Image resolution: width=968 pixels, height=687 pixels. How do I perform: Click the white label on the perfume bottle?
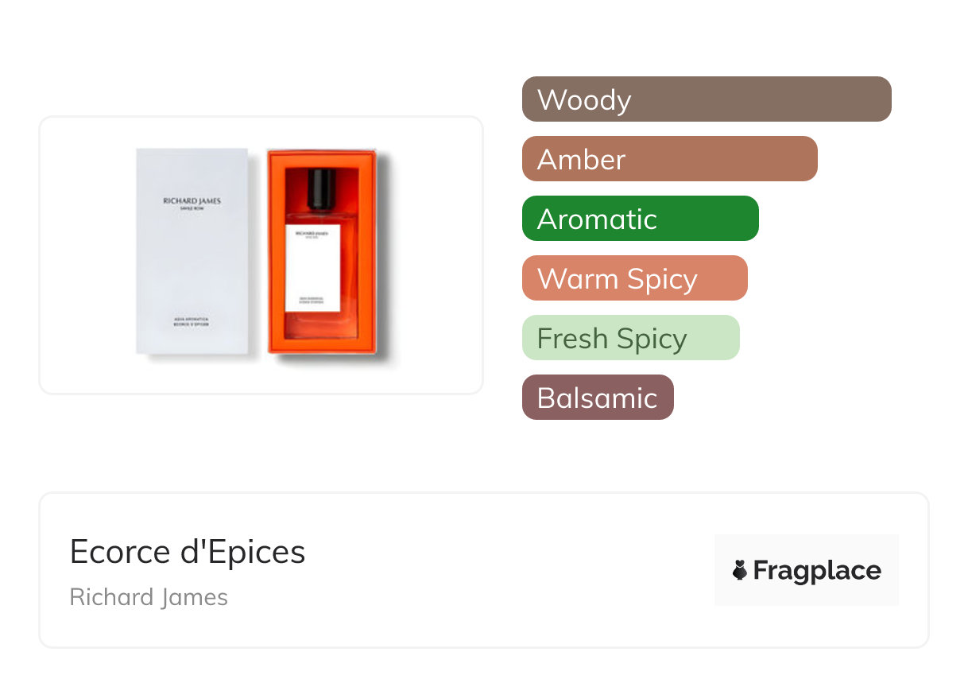click(313, 268)
